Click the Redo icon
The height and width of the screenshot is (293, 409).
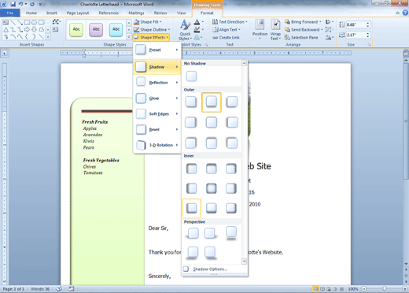click(32, 4)
